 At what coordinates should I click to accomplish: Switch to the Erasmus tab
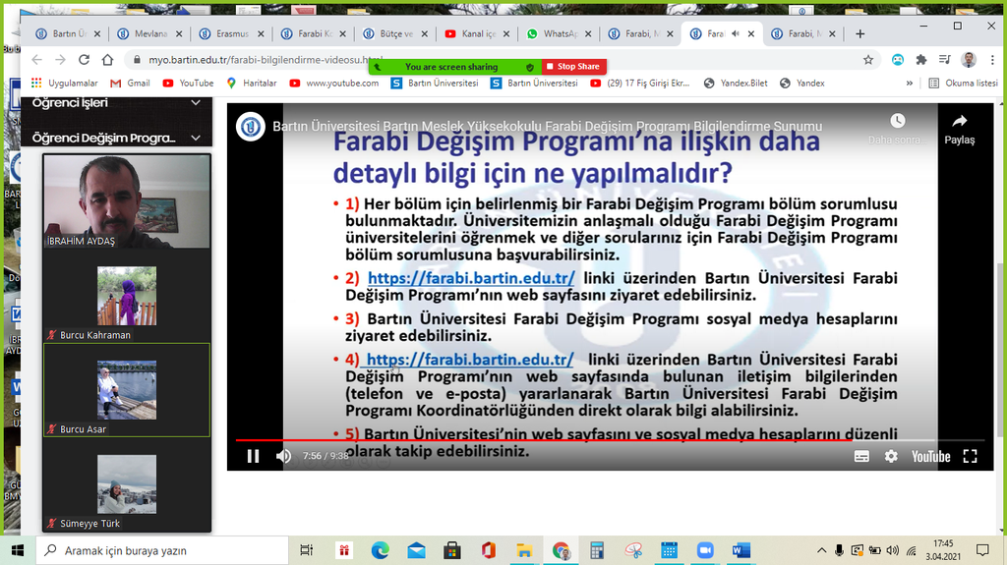(x=232, y=33)
